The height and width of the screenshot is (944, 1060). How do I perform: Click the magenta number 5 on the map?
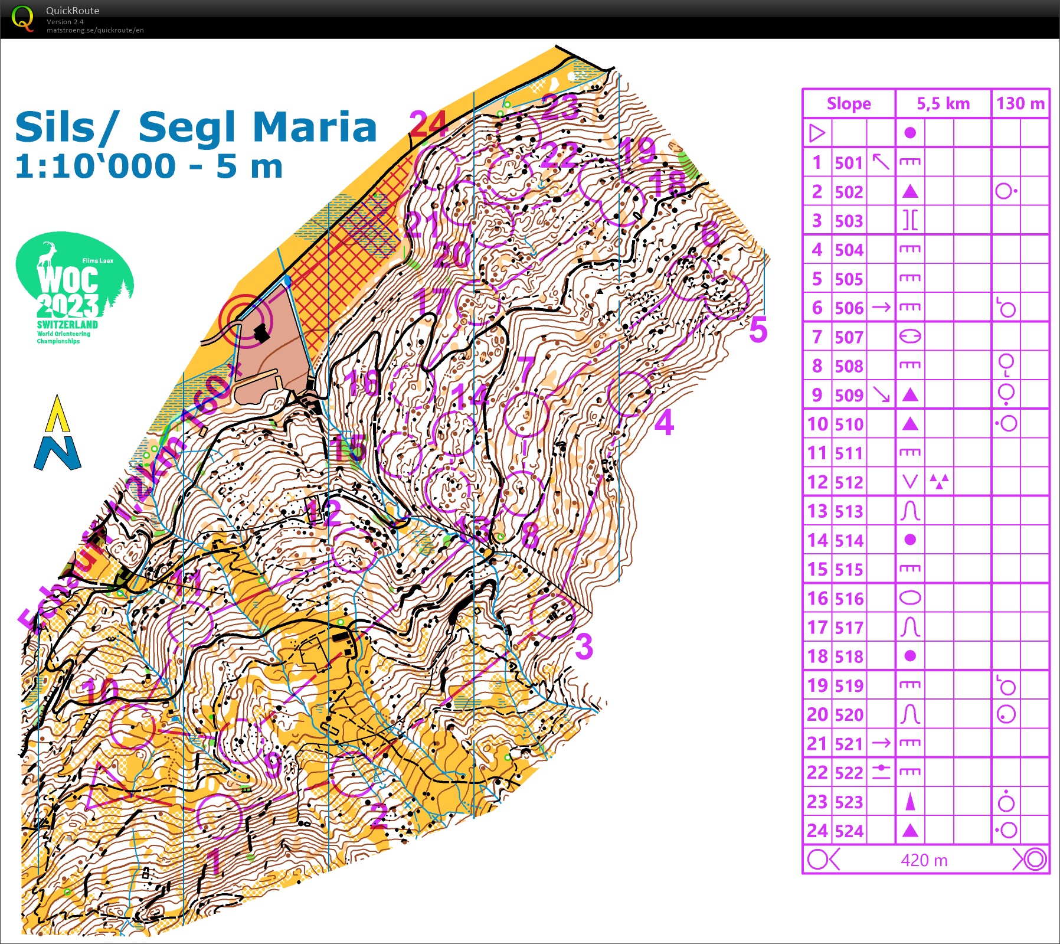point(758,329)
